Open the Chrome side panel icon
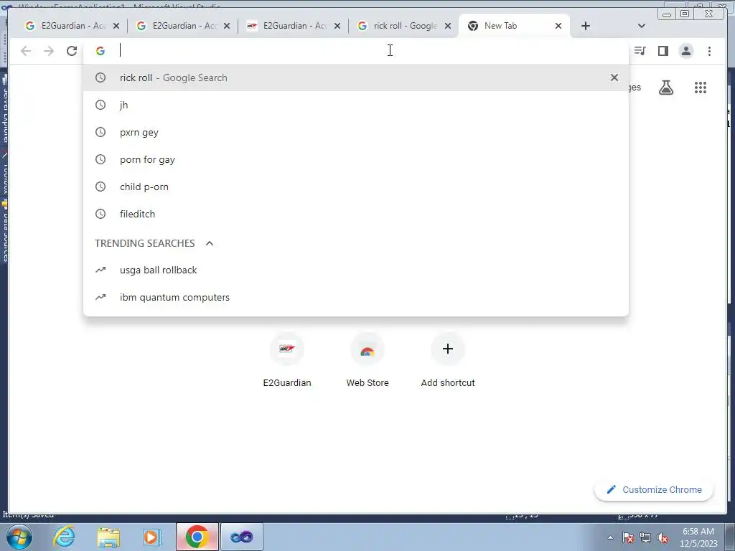 pos(663,51)
